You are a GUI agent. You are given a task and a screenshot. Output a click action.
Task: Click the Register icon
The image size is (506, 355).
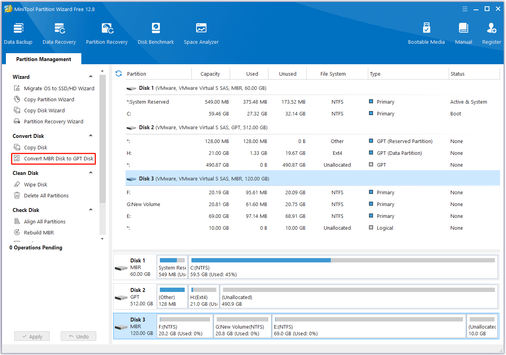[x=492, y=28]
